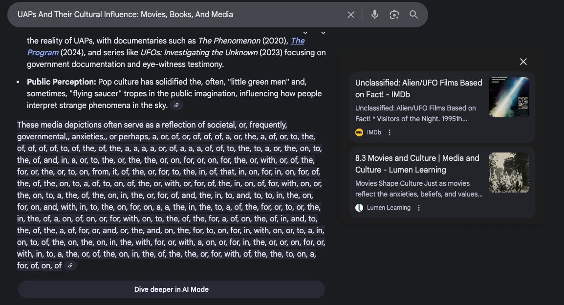Clear the search query with the X icon
This screenshot has width=564, height=305.
point(351,15)
